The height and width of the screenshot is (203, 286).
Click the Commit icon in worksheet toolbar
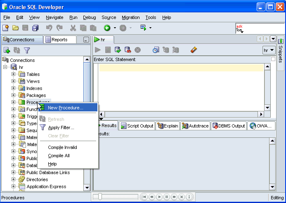pos(118,50)
